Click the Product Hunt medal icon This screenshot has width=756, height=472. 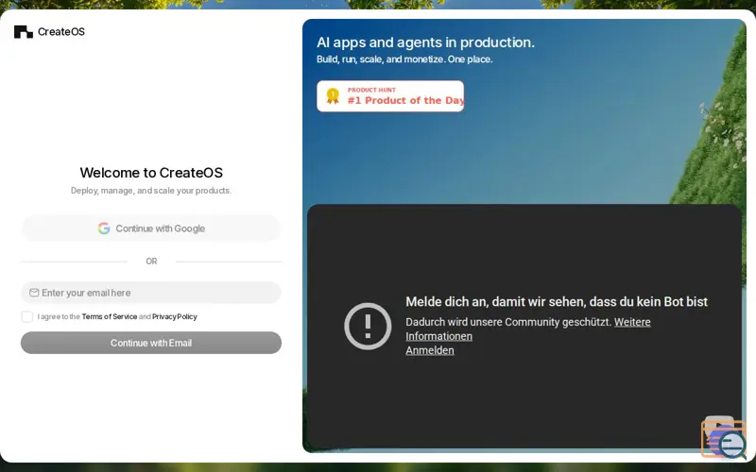point(333,96)
